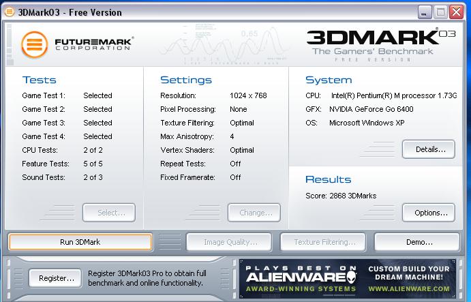
Task: Click the Score: 2868 3DMarks text
Action: [341, 196]
